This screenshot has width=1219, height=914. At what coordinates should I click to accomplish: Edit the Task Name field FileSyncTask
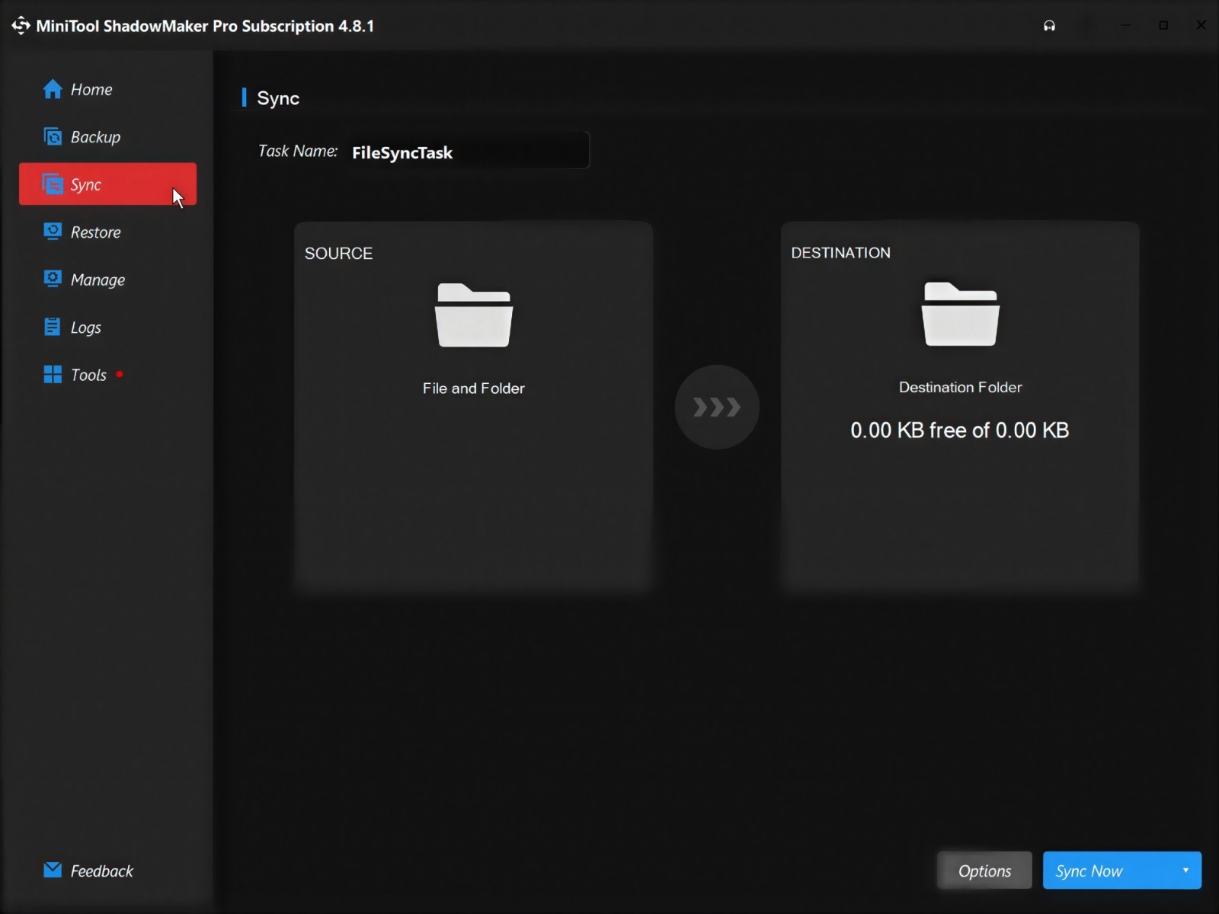point(468,152)
